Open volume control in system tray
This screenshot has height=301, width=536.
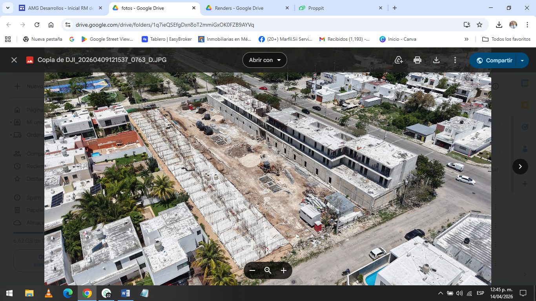[x=459, y=293]
